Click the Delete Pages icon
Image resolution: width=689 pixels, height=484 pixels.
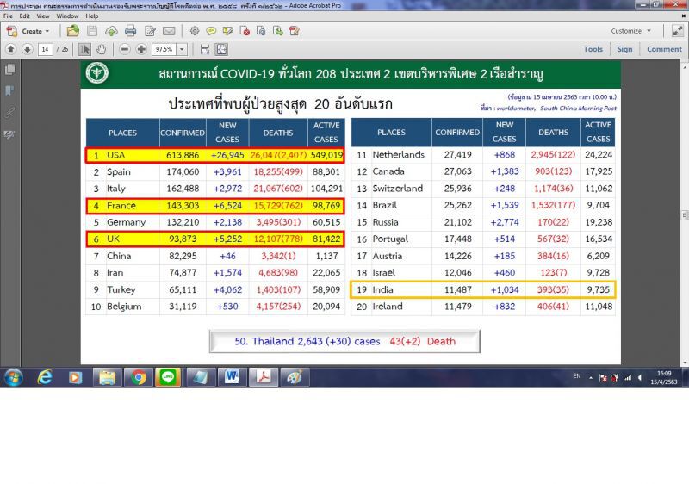(245, 31)
